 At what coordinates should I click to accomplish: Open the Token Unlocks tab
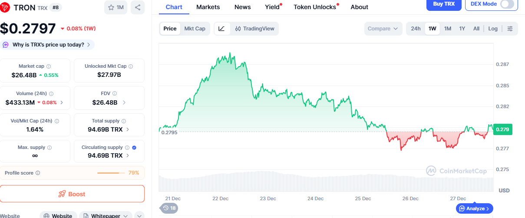coord(315,7)
